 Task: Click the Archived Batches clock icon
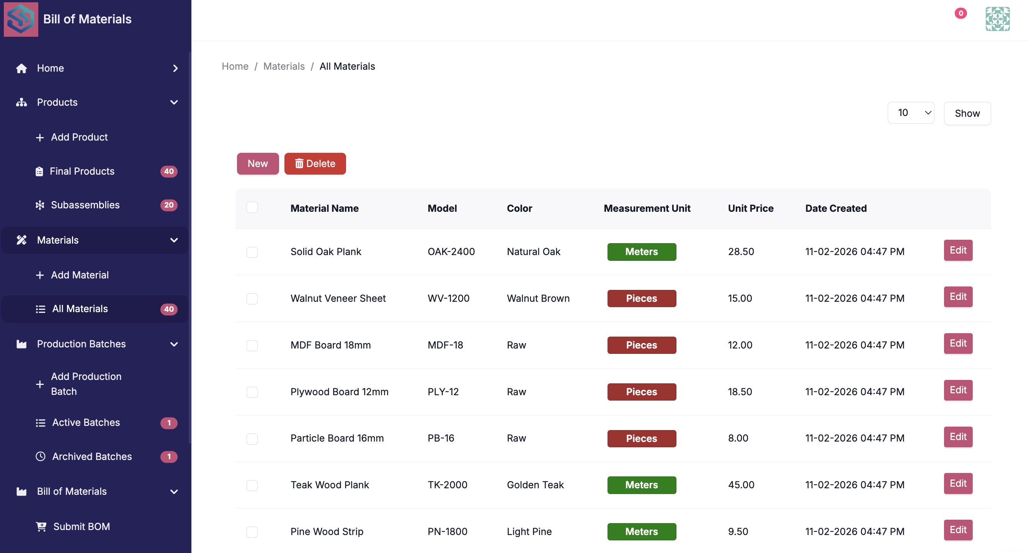tap(40, 456)
